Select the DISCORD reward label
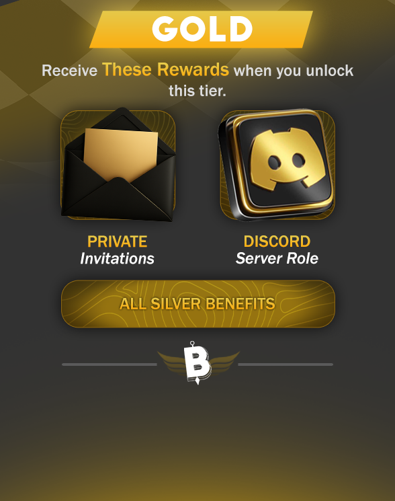Screen dimensions: 395x501 pos(277,241)
